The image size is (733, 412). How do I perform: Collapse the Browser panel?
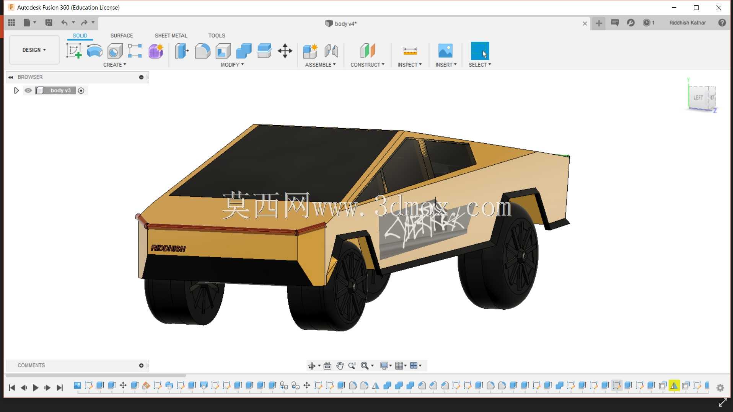point(11,77)
